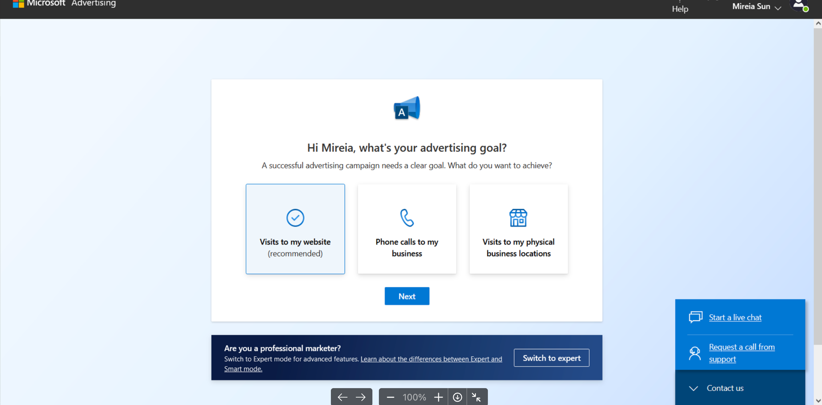Viewport: 822px width, 405px height.
Task: Click the live chat bubble icon
Action: pos(695,317)
